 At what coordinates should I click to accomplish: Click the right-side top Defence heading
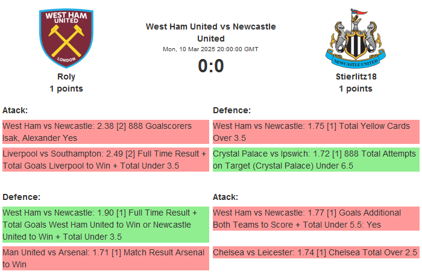click(x=232, y=110)
